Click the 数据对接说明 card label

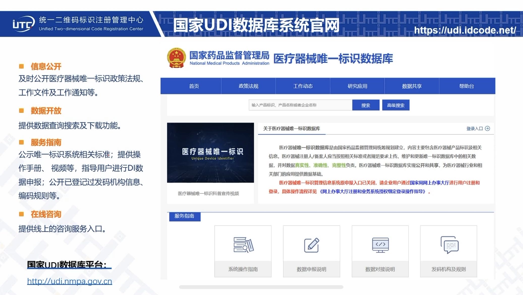point(380,269)
